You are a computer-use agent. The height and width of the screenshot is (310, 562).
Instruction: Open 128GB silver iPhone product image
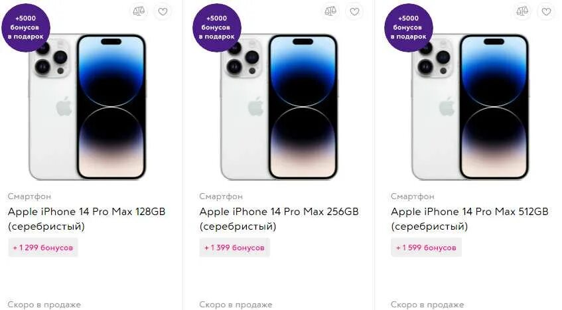click(87, 107)
